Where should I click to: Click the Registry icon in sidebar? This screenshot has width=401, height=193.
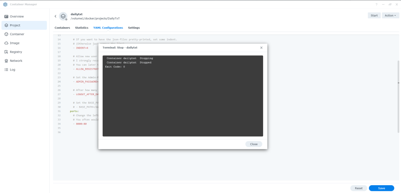(x=6, y=52)
